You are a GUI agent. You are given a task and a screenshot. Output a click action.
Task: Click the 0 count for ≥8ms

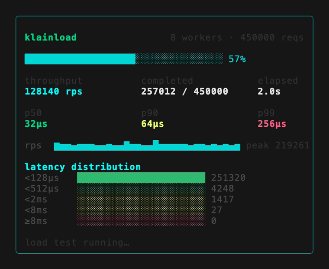tap(214, 221)
